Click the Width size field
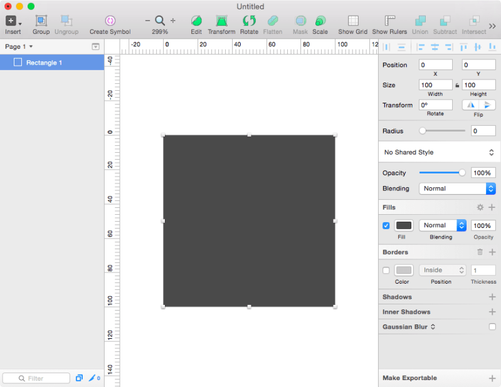The width and height of the screenshot is (501, 387). coord(436,85)
